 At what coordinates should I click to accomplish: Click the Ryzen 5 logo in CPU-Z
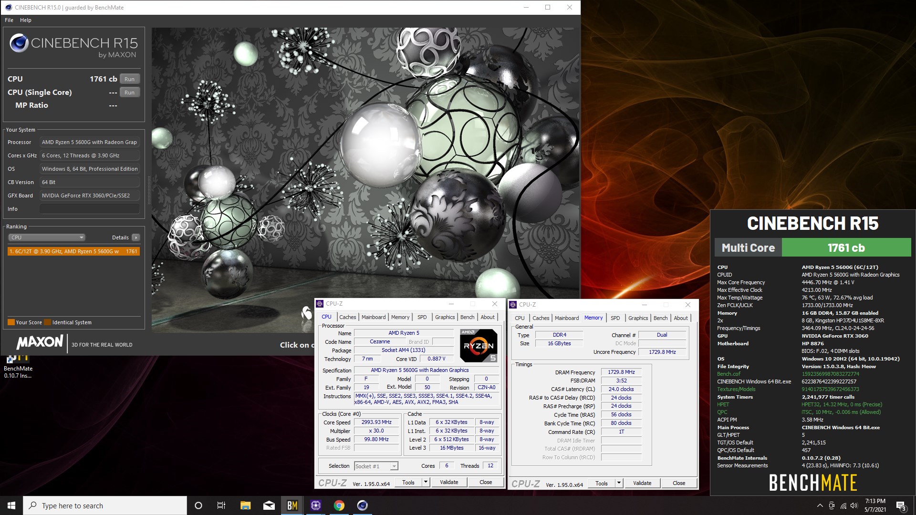479,346
